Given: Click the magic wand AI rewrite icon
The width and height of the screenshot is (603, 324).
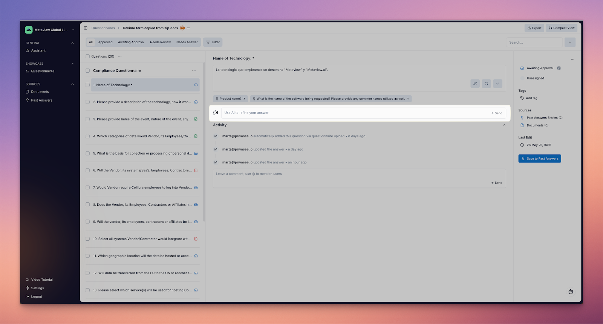Looking at the screenshot, I should coord(475,84).
